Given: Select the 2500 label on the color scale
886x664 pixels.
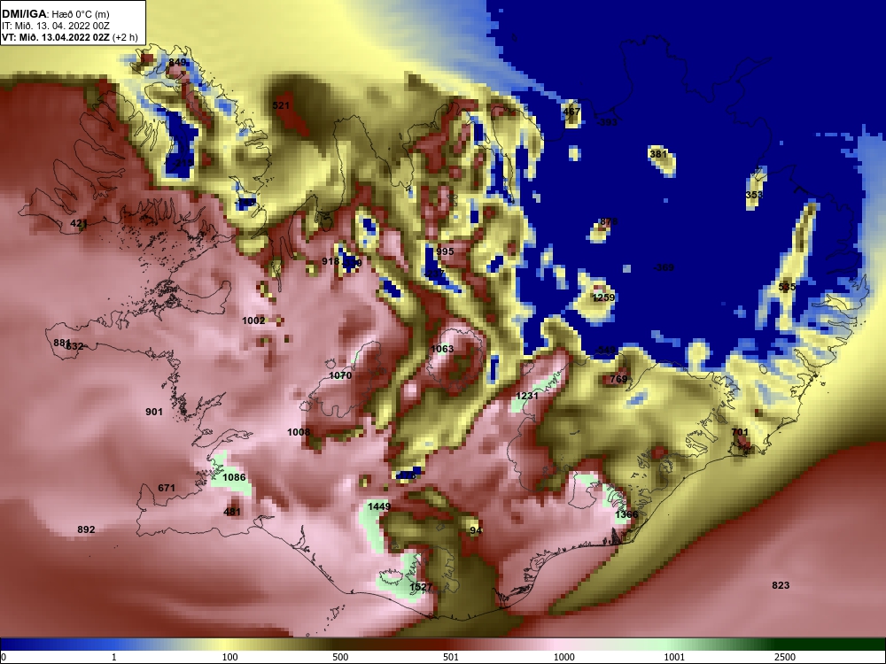Looking at the screenshot, I should [785, 657].
